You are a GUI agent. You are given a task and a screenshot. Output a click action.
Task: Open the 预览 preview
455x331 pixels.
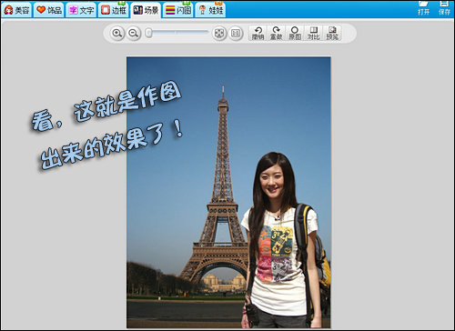332,33
